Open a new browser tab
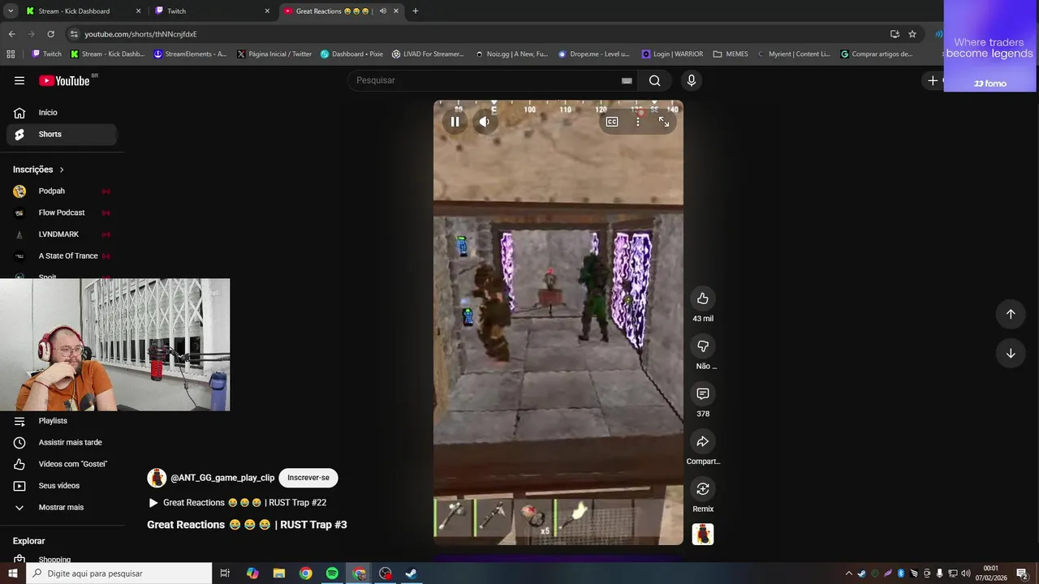1039x584 pixels. tap(416, 11)
